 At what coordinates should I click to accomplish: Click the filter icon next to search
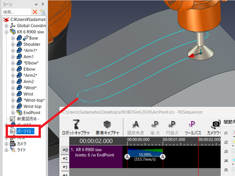tap(43, 12)
